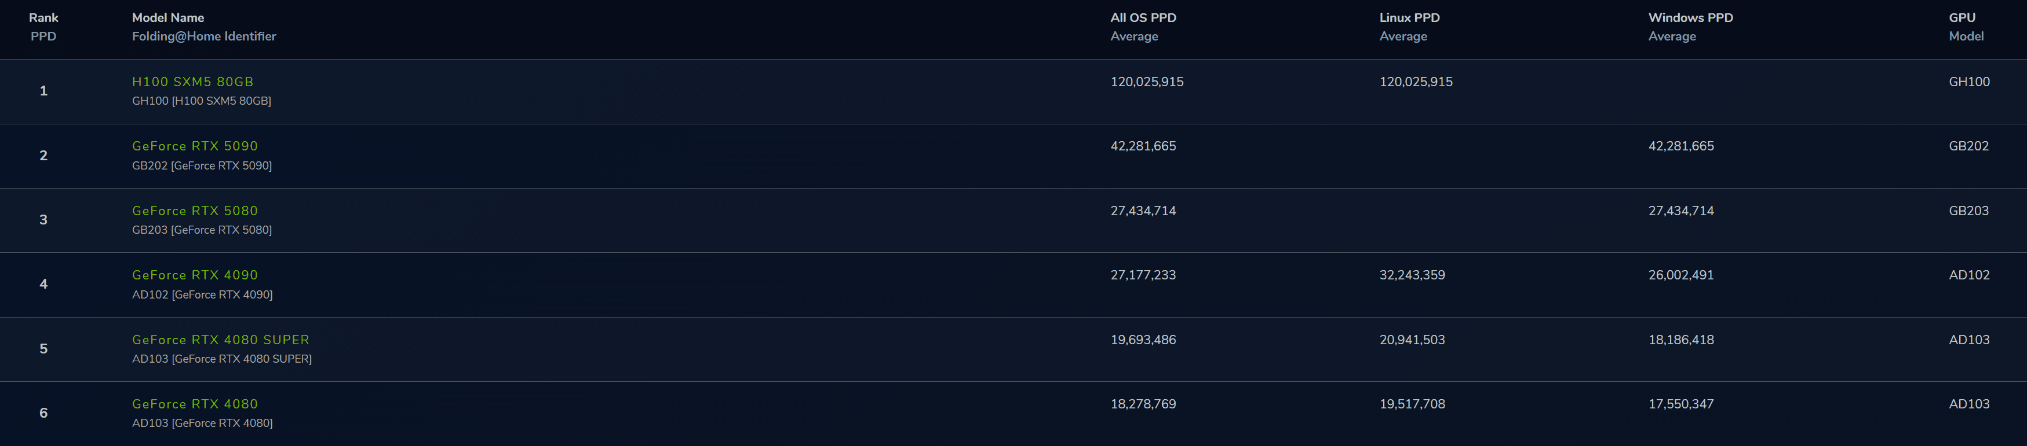Open the GeForce RTX 5090 link
This screenshot has width=2027, height=446.
[x=195, y=146]
